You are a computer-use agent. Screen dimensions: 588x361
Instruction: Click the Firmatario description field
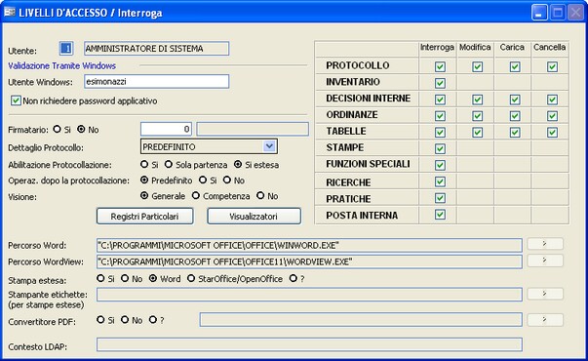[253, 129]
